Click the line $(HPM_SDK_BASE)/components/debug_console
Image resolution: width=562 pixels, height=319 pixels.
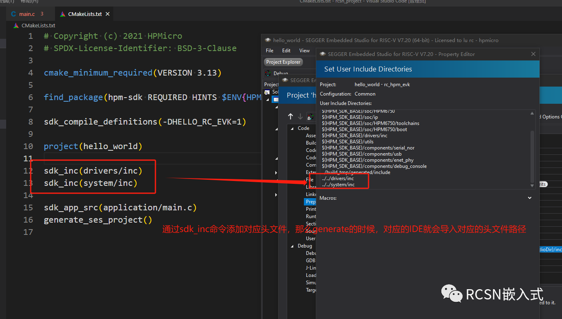pos(374,166)
